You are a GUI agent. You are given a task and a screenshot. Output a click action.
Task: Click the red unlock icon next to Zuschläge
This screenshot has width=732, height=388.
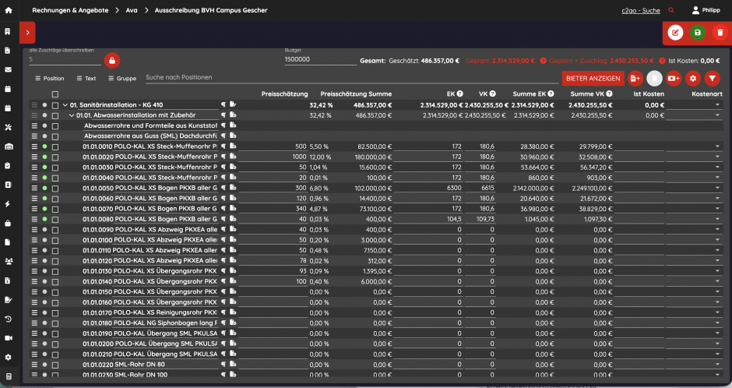click(112, 60)
